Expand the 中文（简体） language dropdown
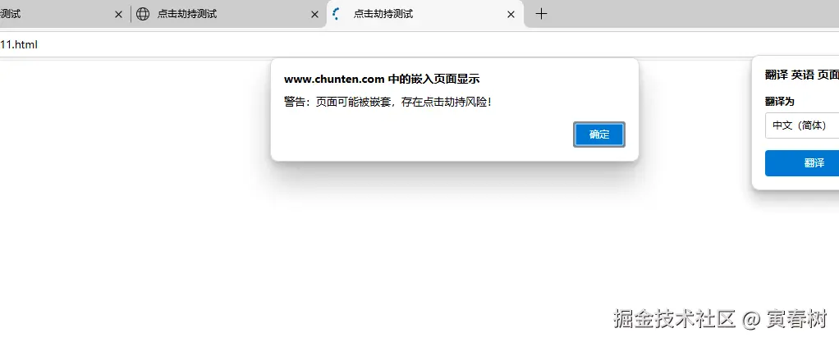 tap(802, 125)
